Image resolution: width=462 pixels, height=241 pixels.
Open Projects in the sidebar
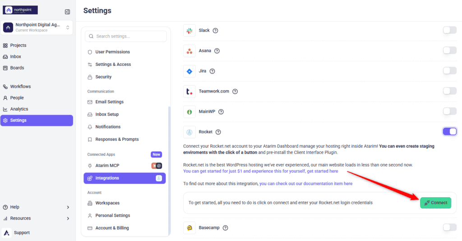pyautogui.click(x=18, y=46)
